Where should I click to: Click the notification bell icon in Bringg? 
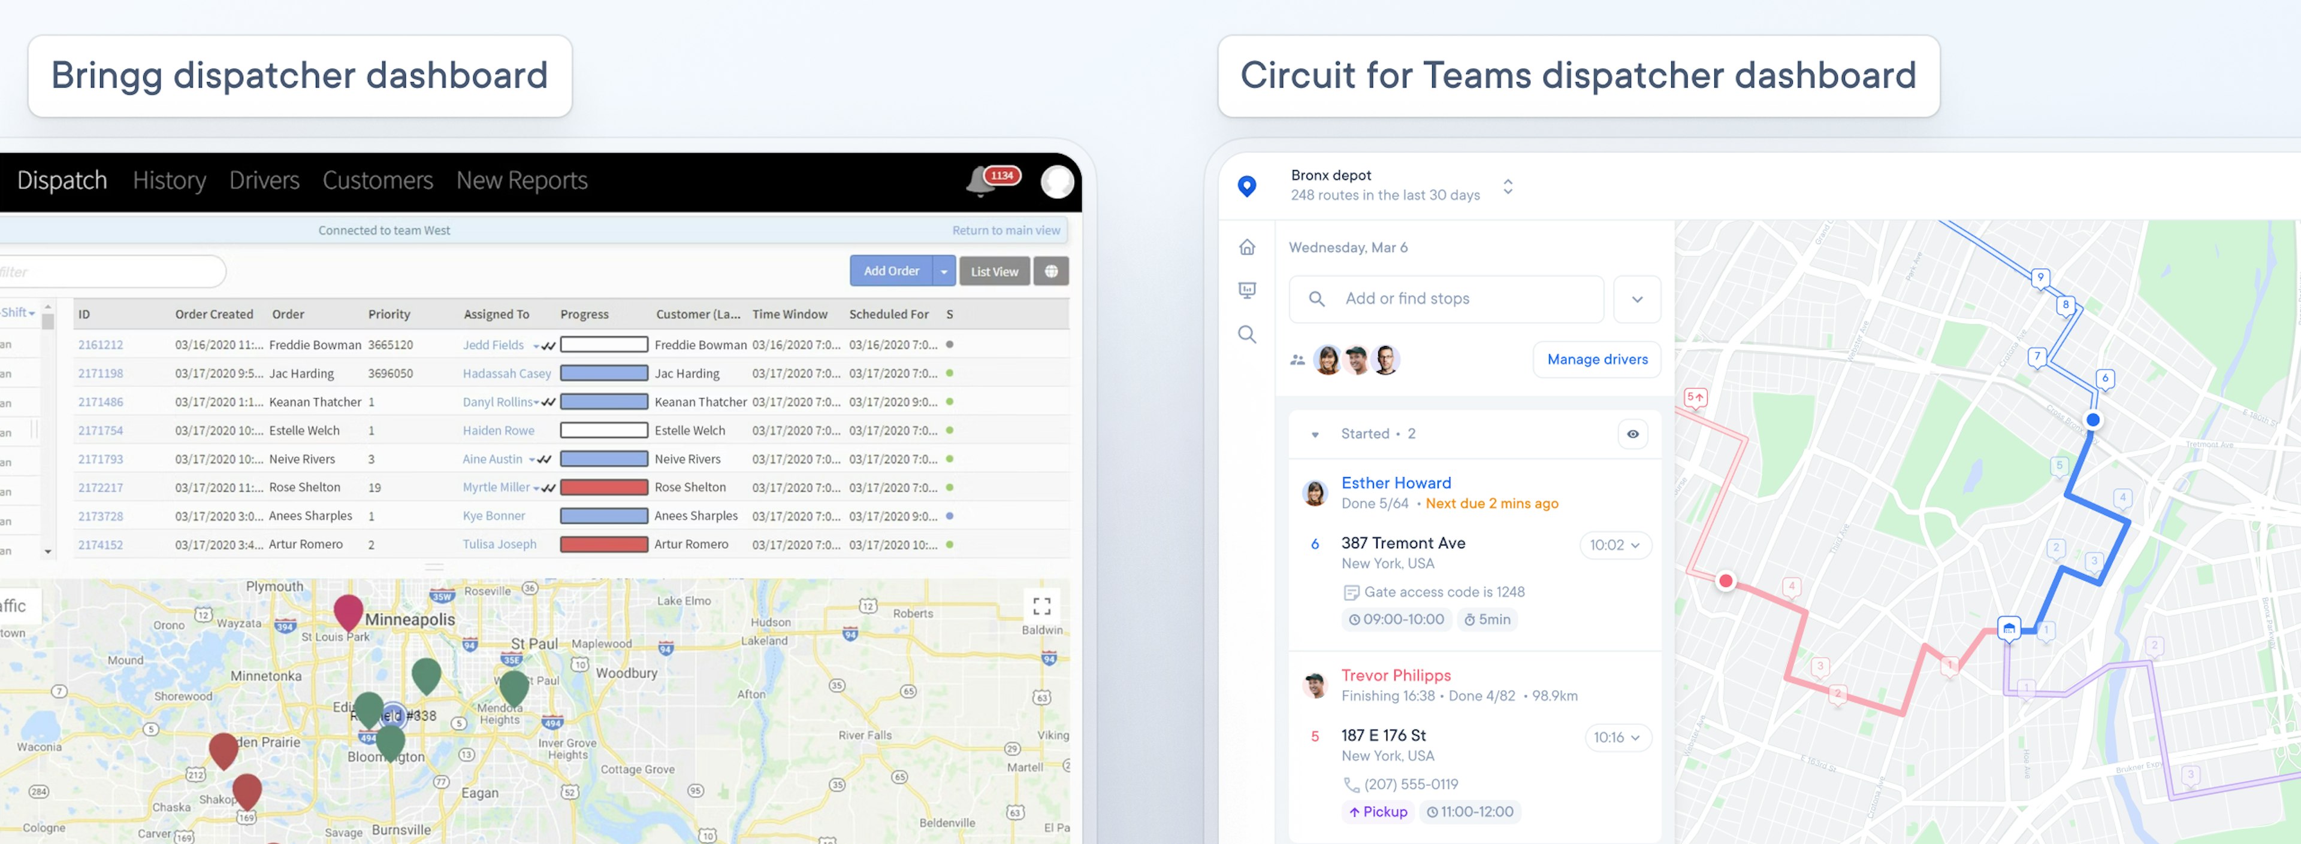[979, 180]
